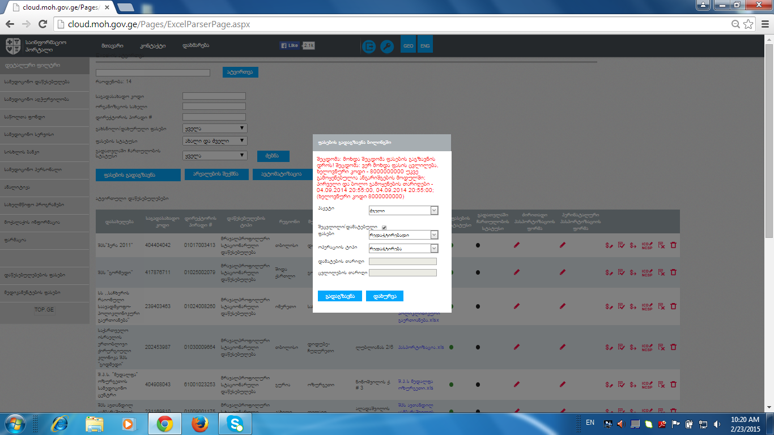Click dollar-pencil price edit icon in first row
The height and width of the screenshot is (435, 774).
click(x=610, y=245)
